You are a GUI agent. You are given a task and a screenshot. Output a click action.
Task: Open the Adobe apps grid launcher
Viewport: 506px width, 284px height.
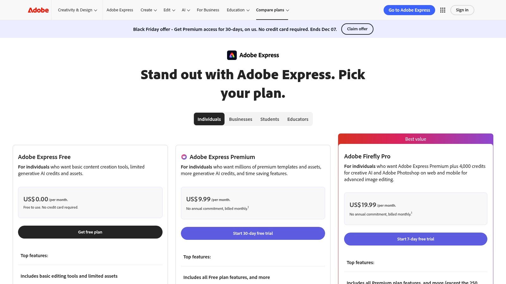[x=443, y=10]
